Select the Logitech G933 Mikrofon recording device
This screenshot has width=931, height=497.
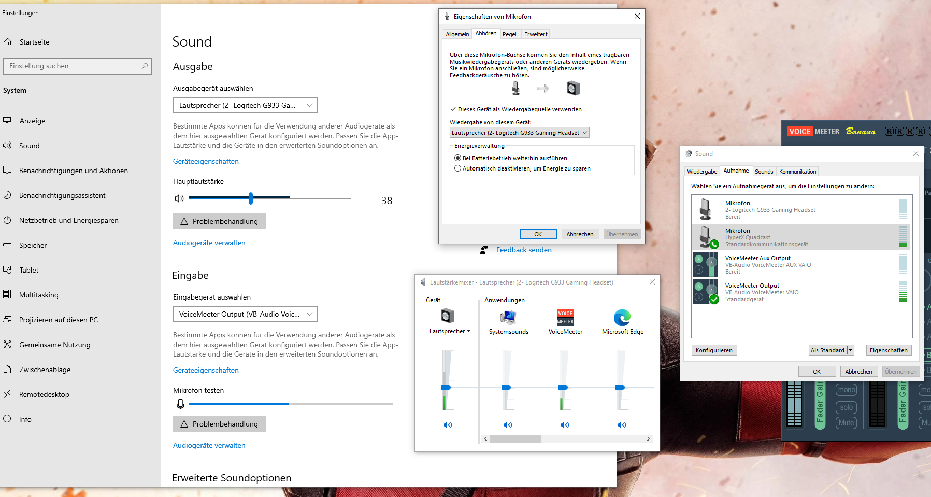[800, 210]
